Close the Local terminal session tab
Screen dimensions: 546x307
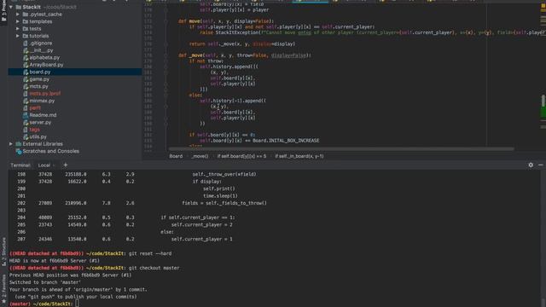pyautogui.click(x=54, y=165)
